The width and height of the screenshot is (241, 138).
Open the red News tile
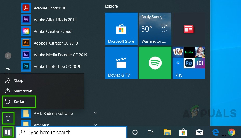click(189, 29)
